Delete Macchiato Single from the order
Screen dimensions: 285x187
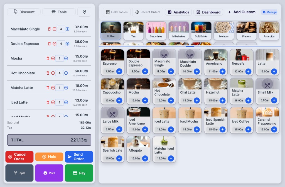[x=49, y=29]
